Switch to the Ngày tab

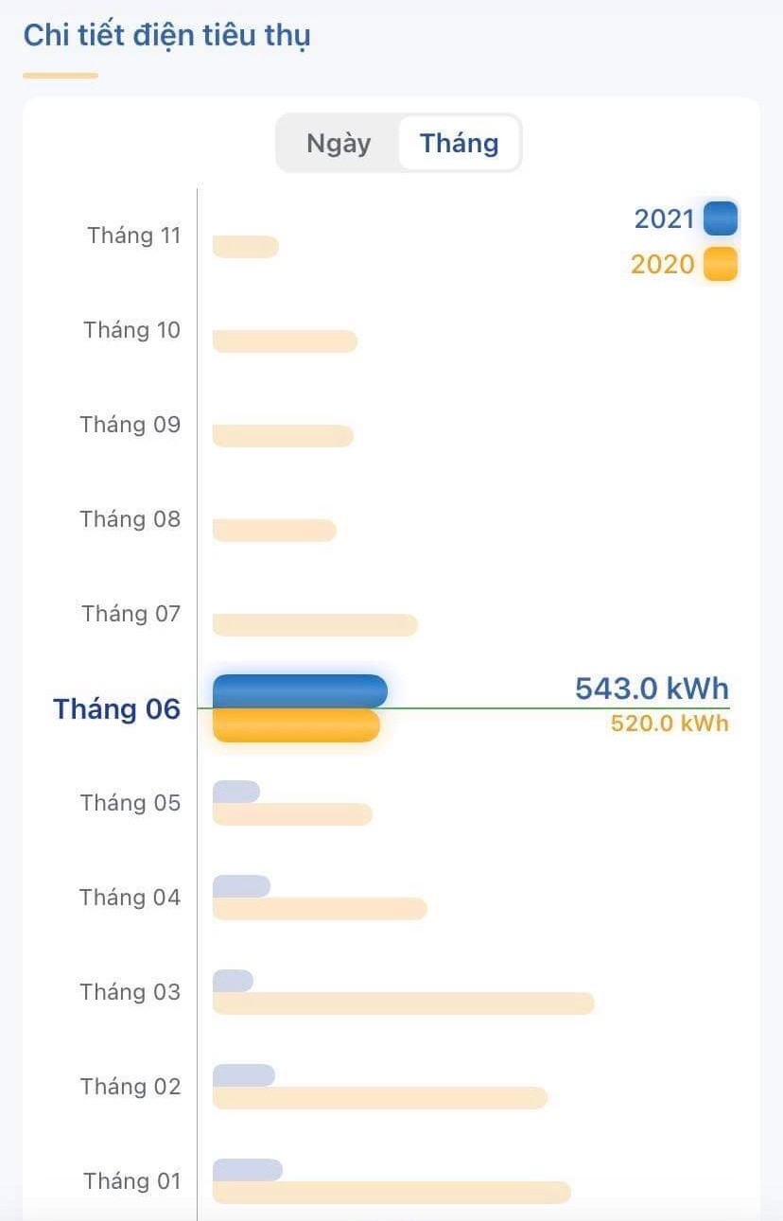tap(339, 144)
